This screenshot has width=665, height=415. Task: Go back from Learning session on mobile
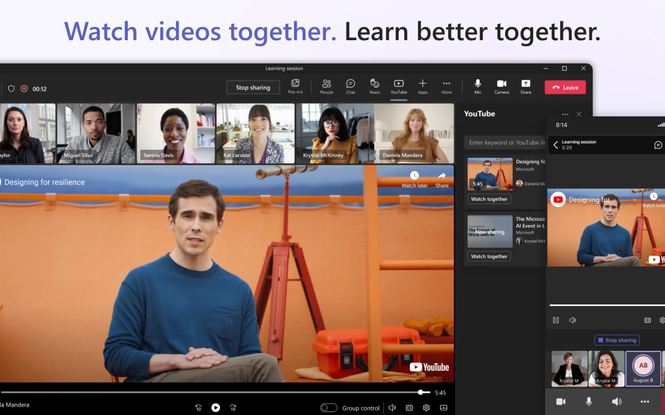coord(556,145)
